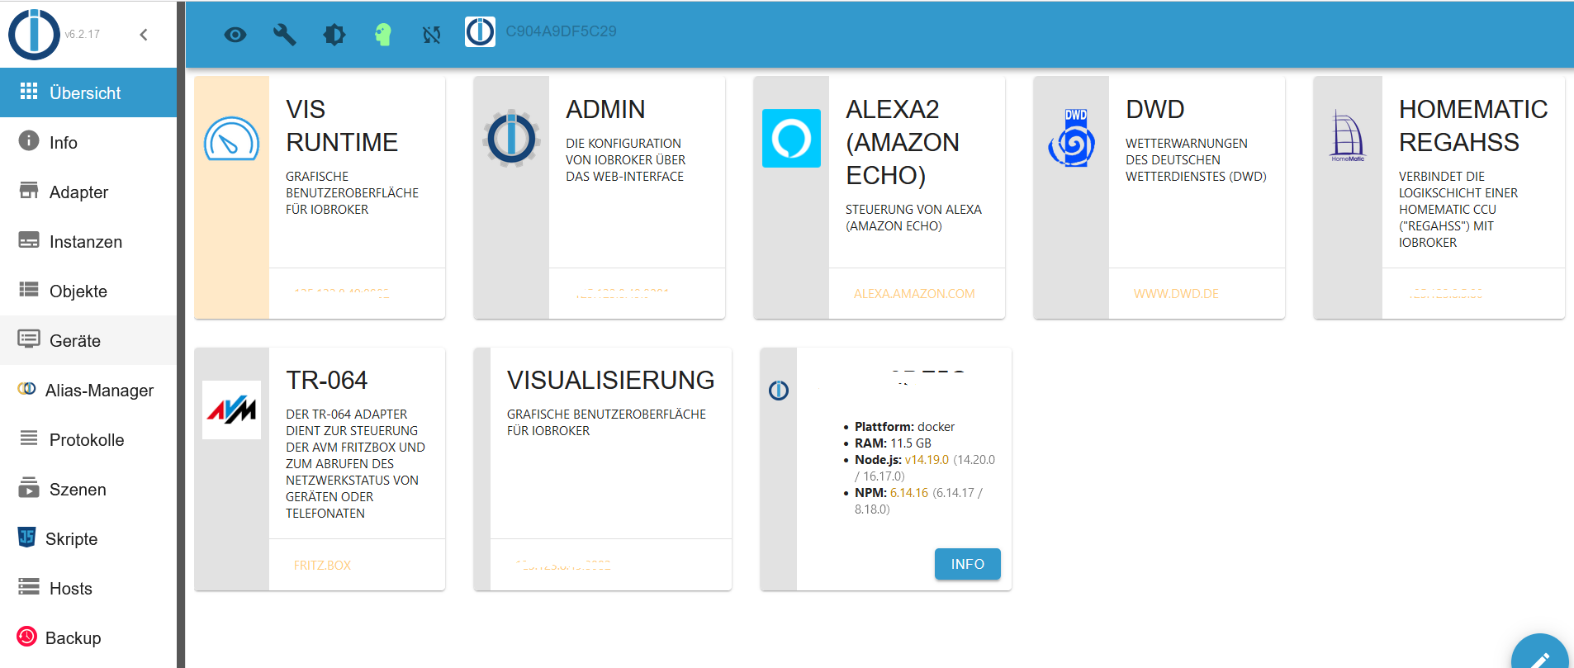
Task: Click the sync-disabled arrows icon
Action: 432,35
